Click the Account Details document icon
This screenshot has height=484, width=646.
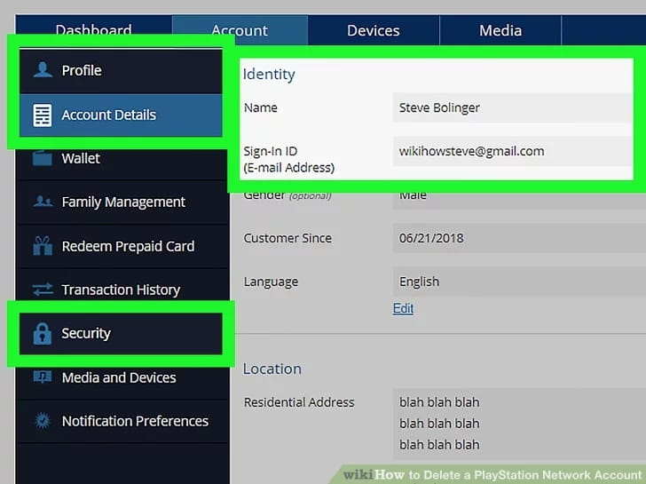pos(42,115)
